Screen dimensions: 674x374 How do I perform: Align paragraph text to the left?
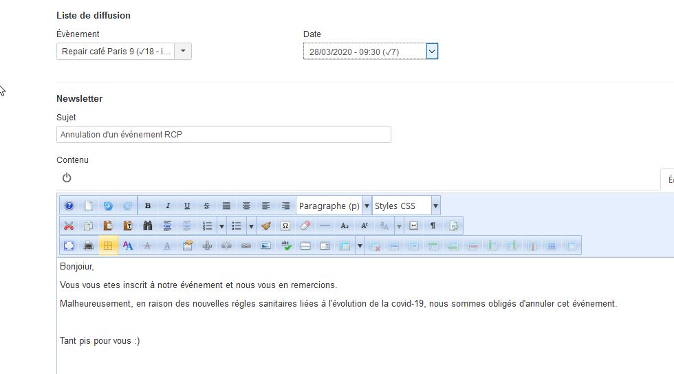[x=266, y=206]
